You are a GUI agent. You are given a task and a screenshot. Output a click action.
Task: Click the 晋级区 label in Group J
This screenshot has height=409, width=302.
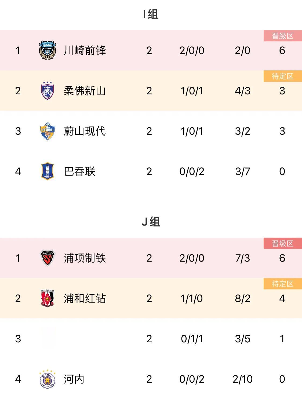coord(283,243)
